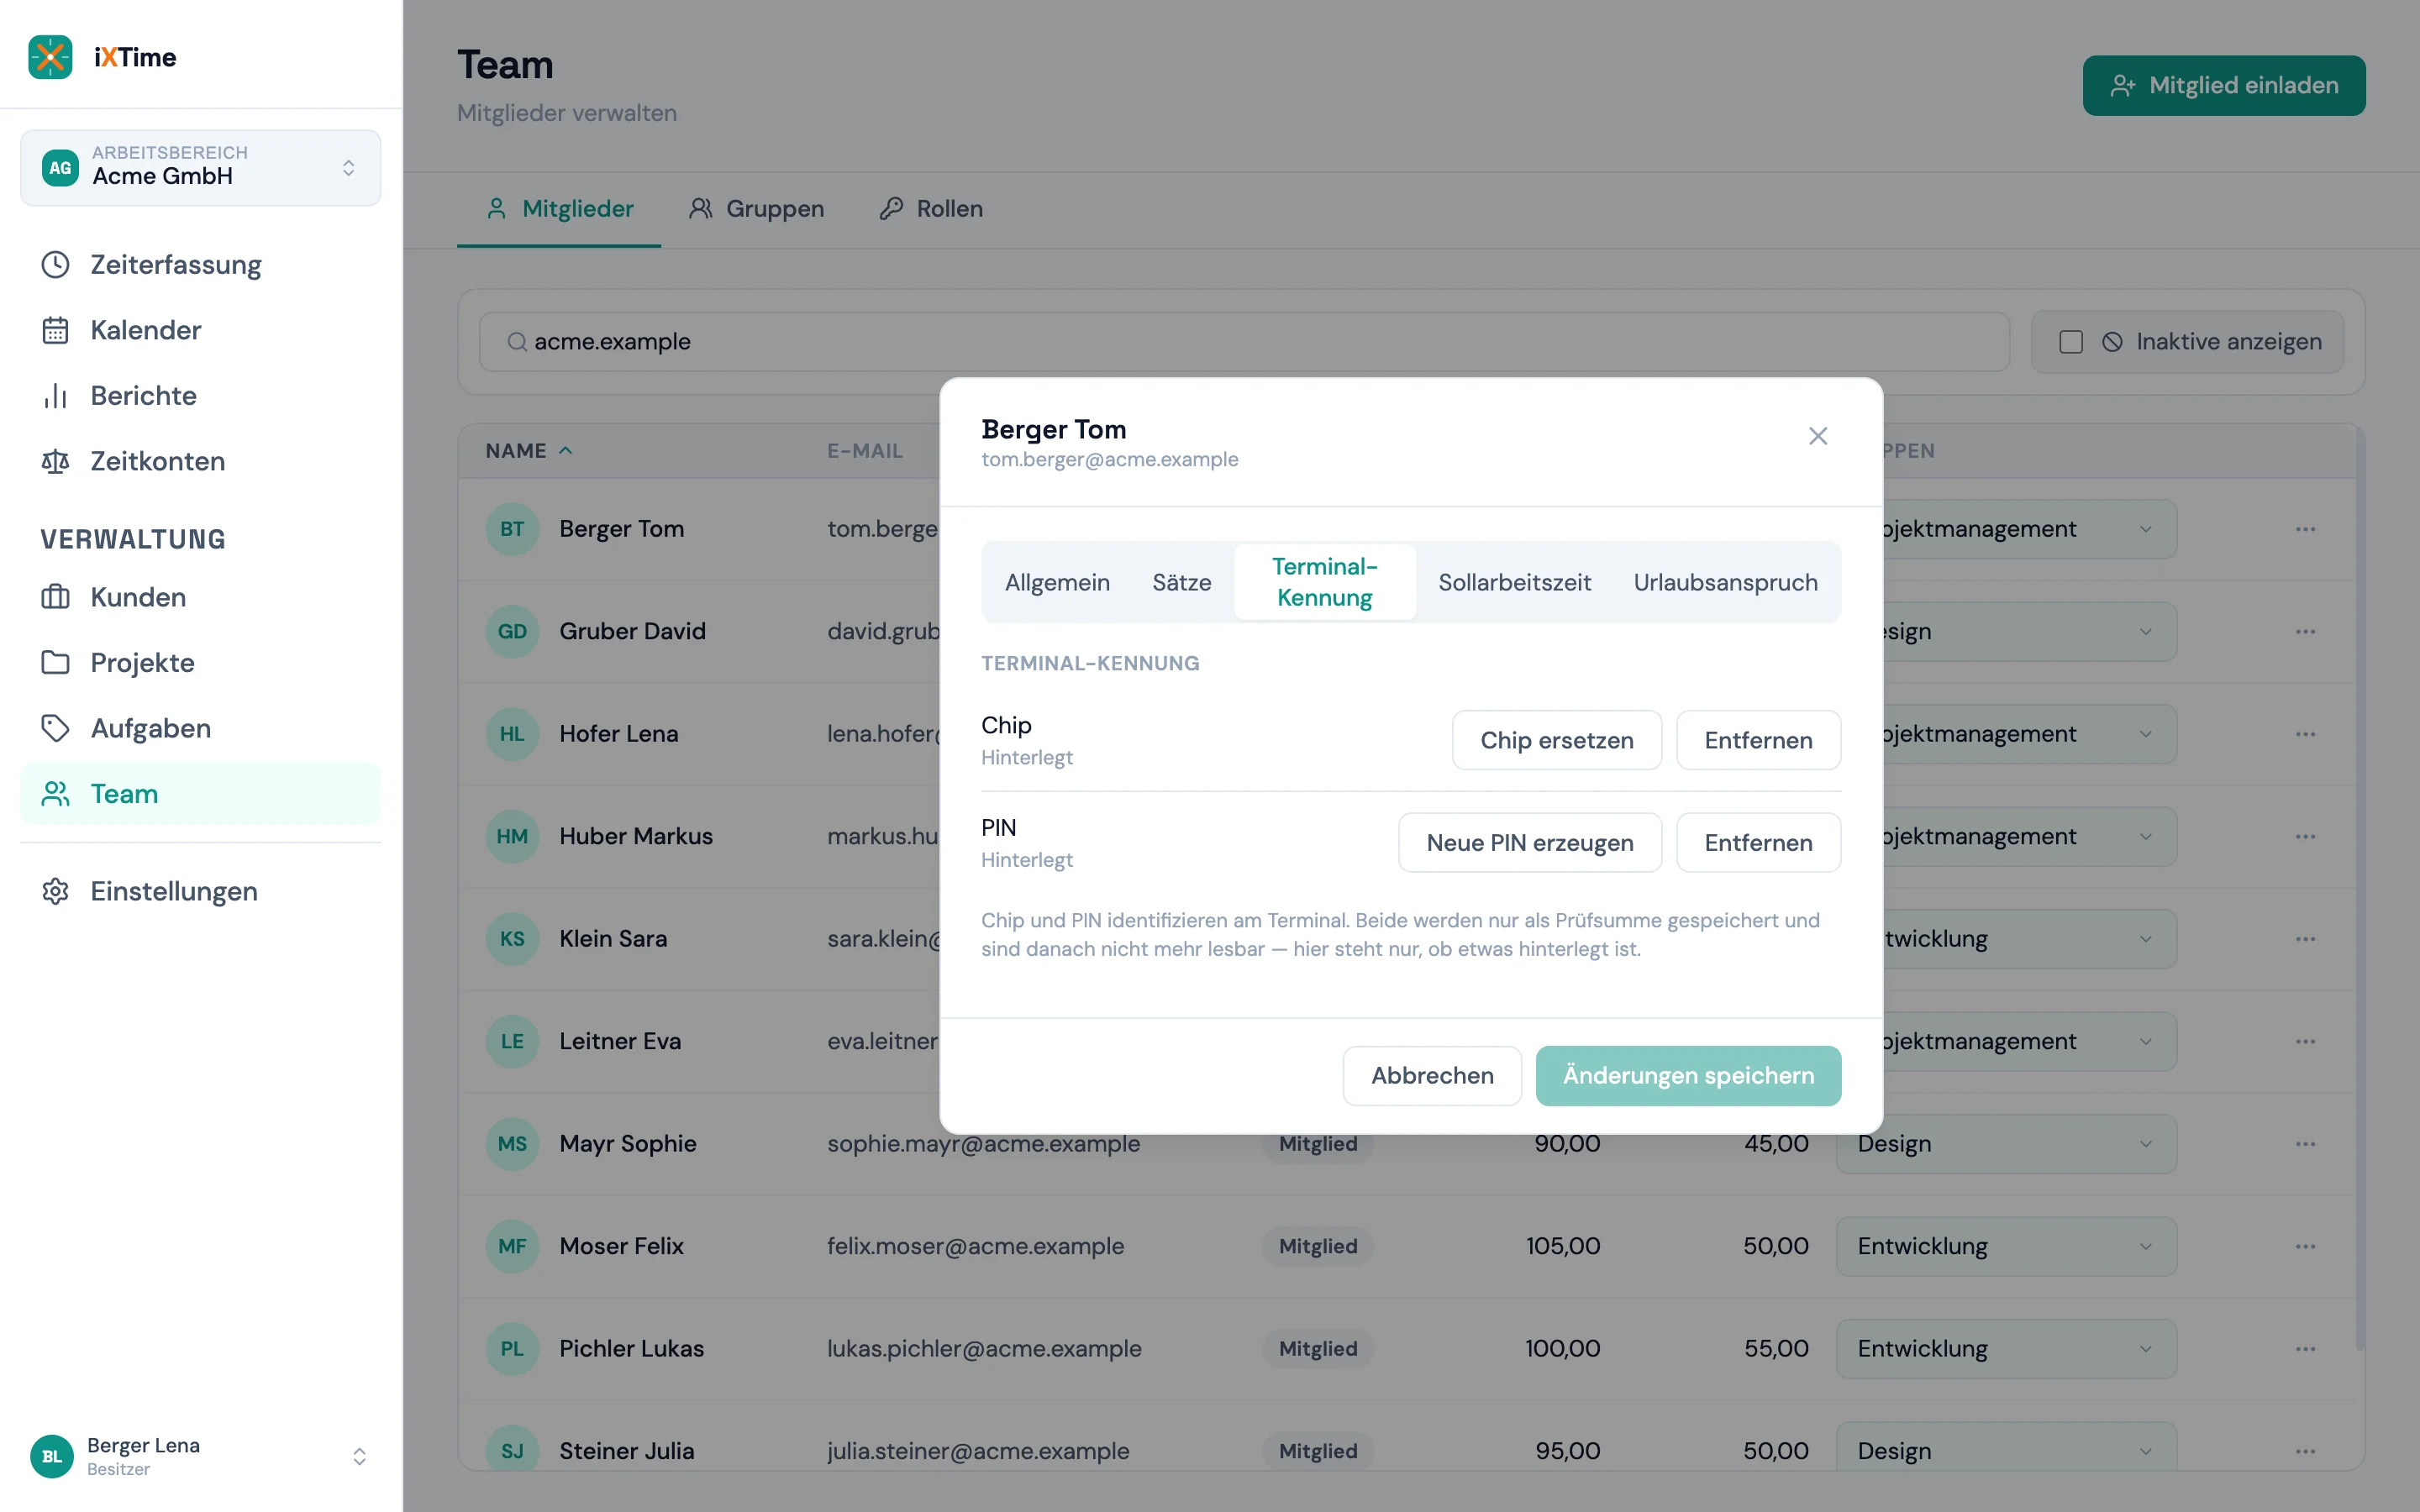The image size is (2420, 1512).
Task: Open the Rollen tab
Action: click(930, 209)
